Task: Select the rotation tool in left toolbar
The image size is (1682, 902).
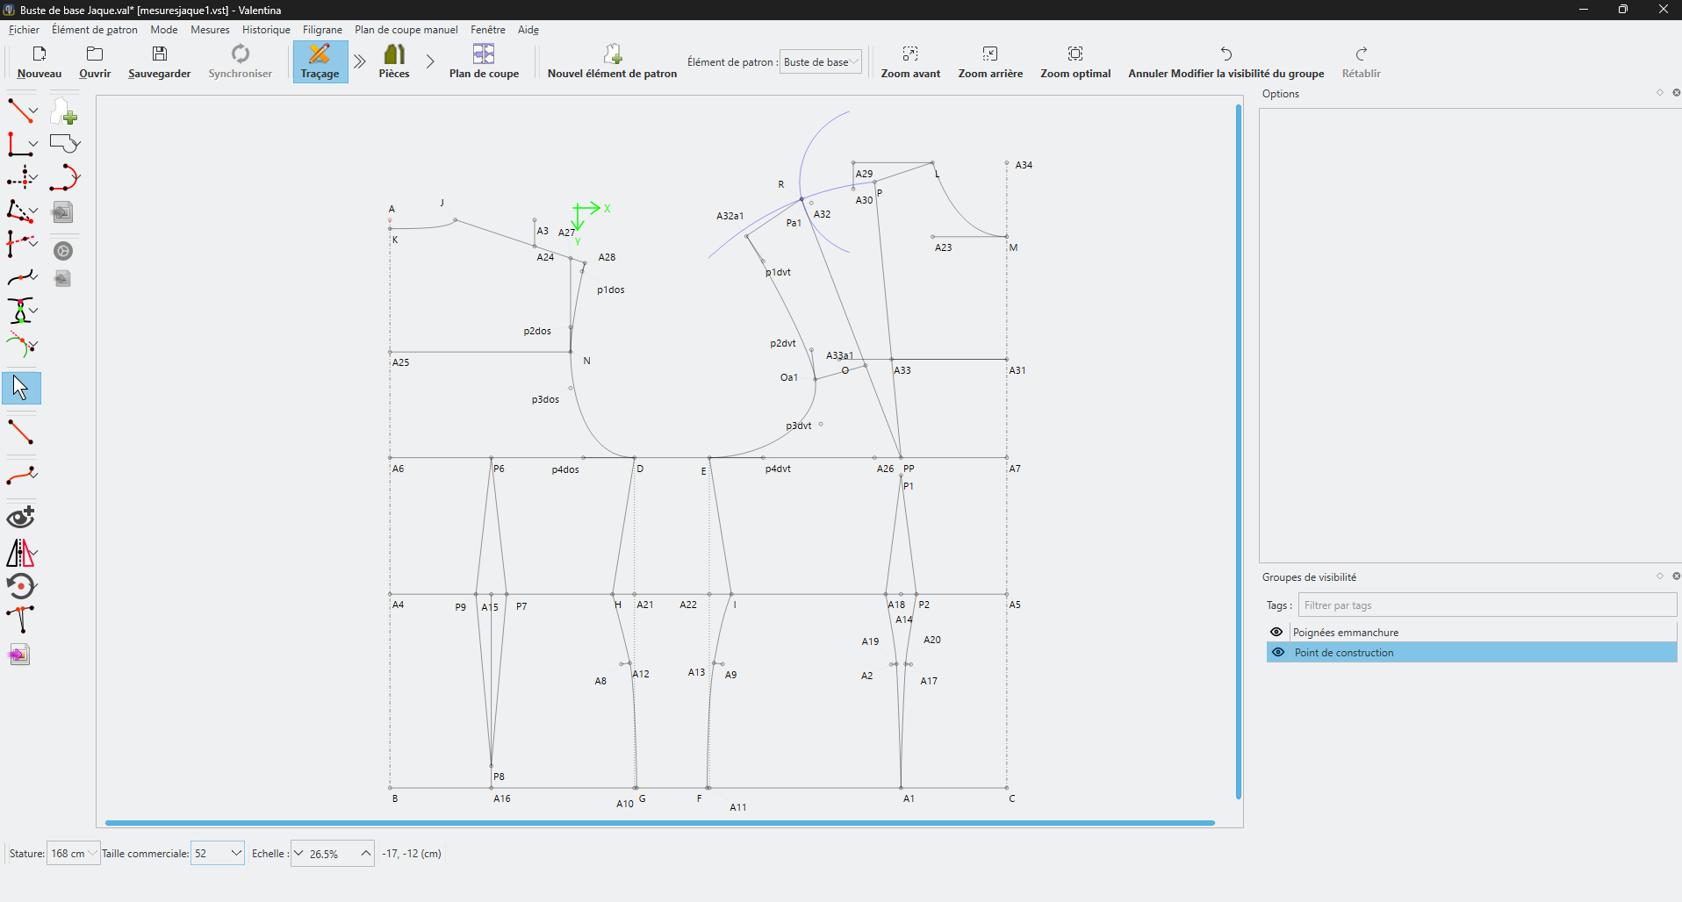Action: [21, 586]
